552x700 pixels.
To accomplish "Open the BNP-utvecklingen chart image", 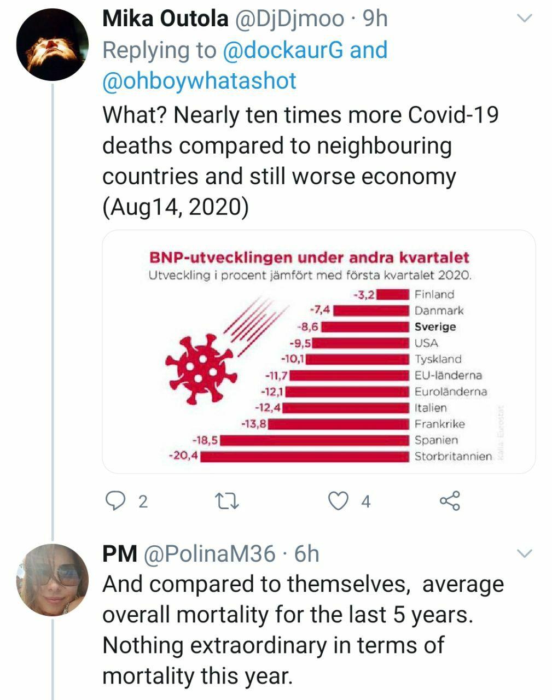I will pos(318,352).
